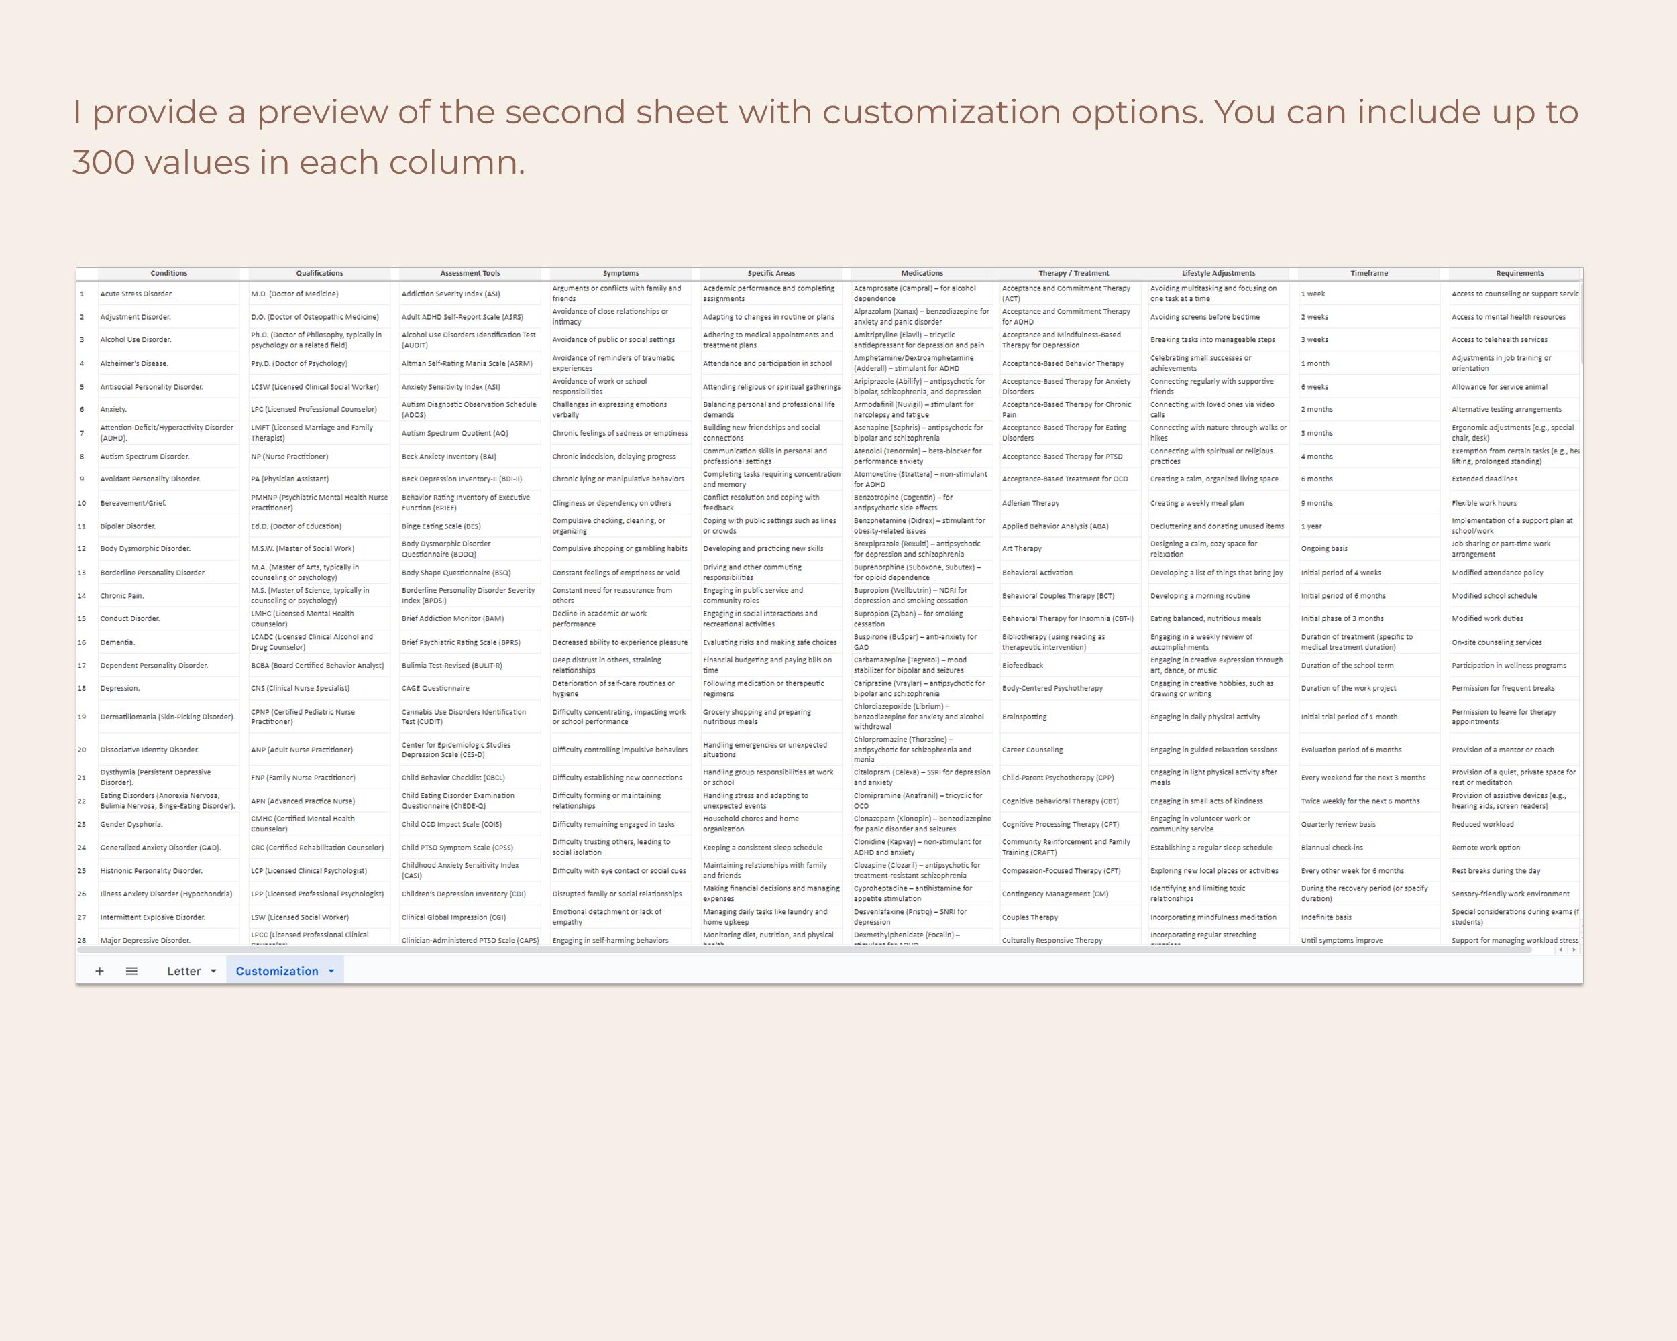Click the 'Ongoing basis' timeframe cell

pos(1369,549)
